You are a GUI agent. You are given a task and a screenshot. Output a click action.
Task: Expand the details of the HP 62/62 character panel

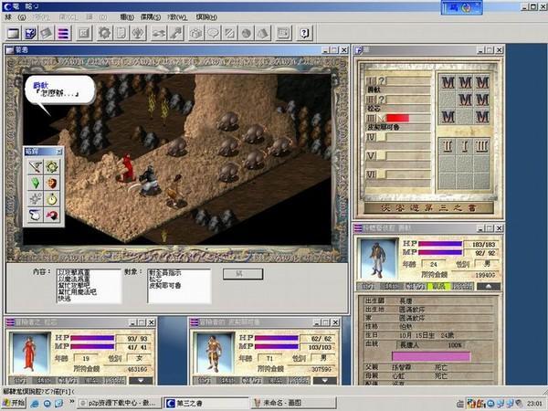click(x=324, y=381)
